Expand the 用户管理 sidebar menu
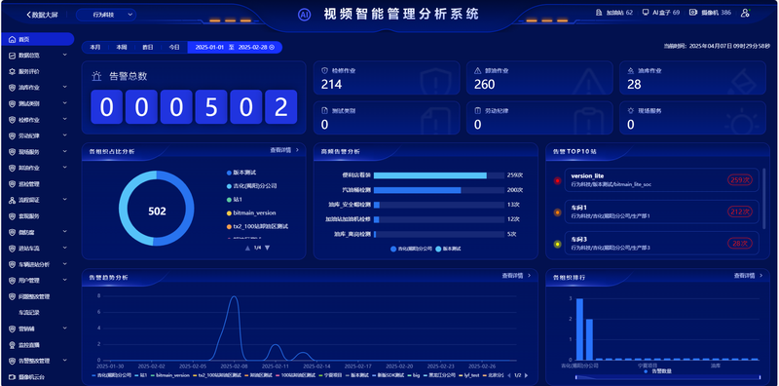Viewport: 779px width, 386px height. pyautogui.click(x=37, y=281)
